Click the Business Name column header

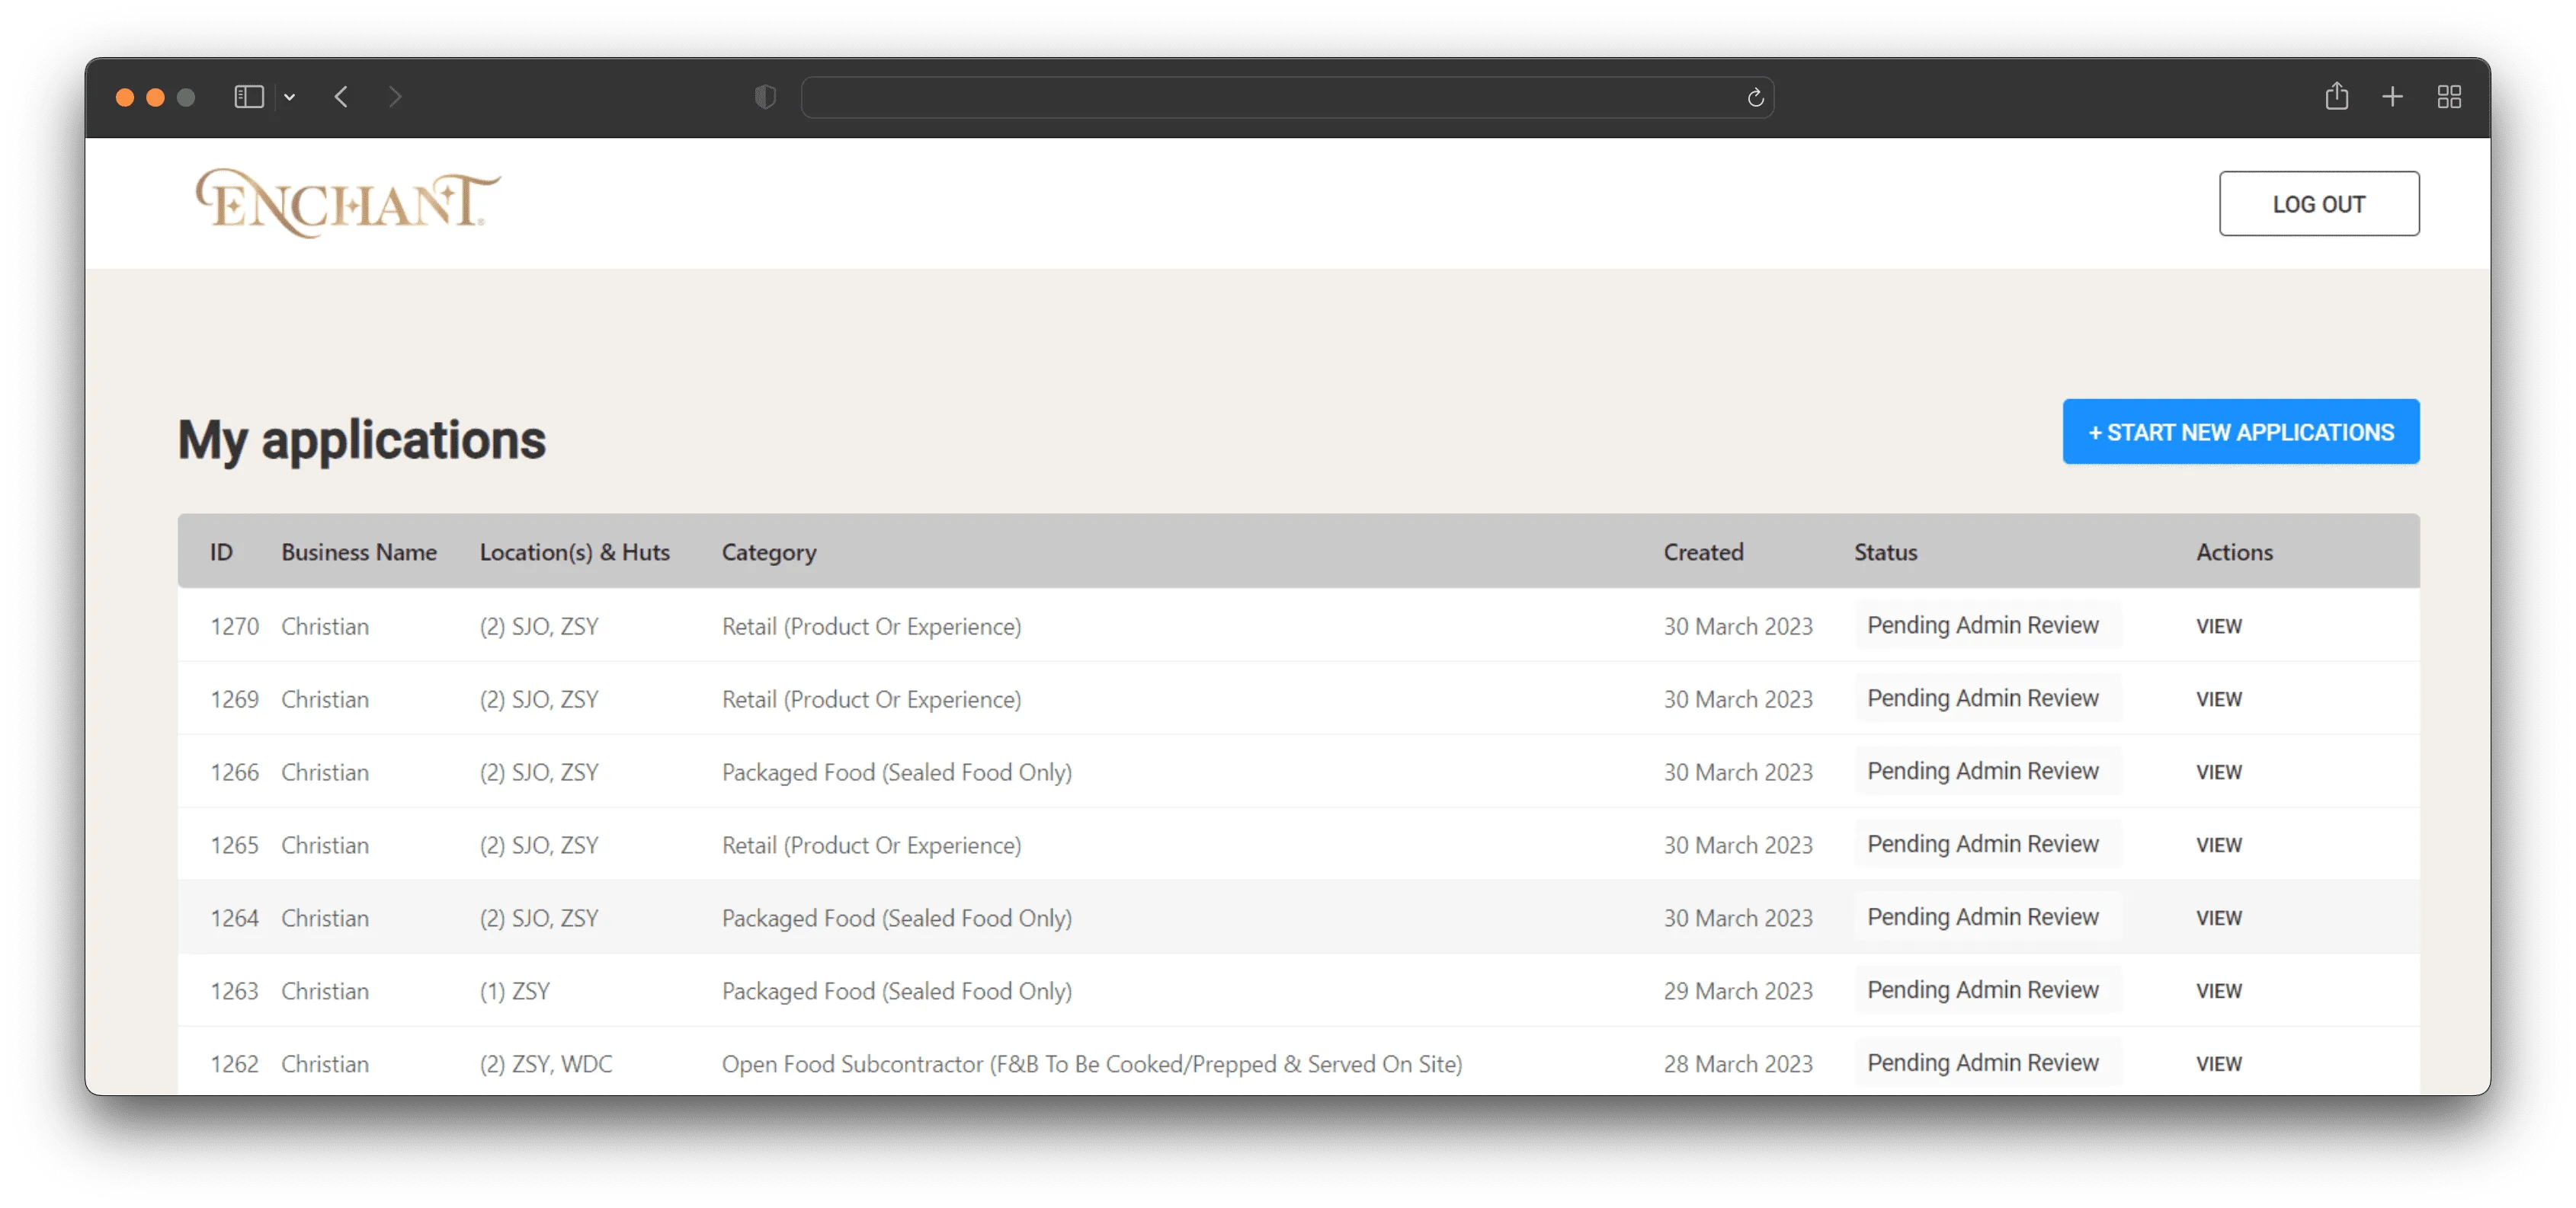click(359, 551)
